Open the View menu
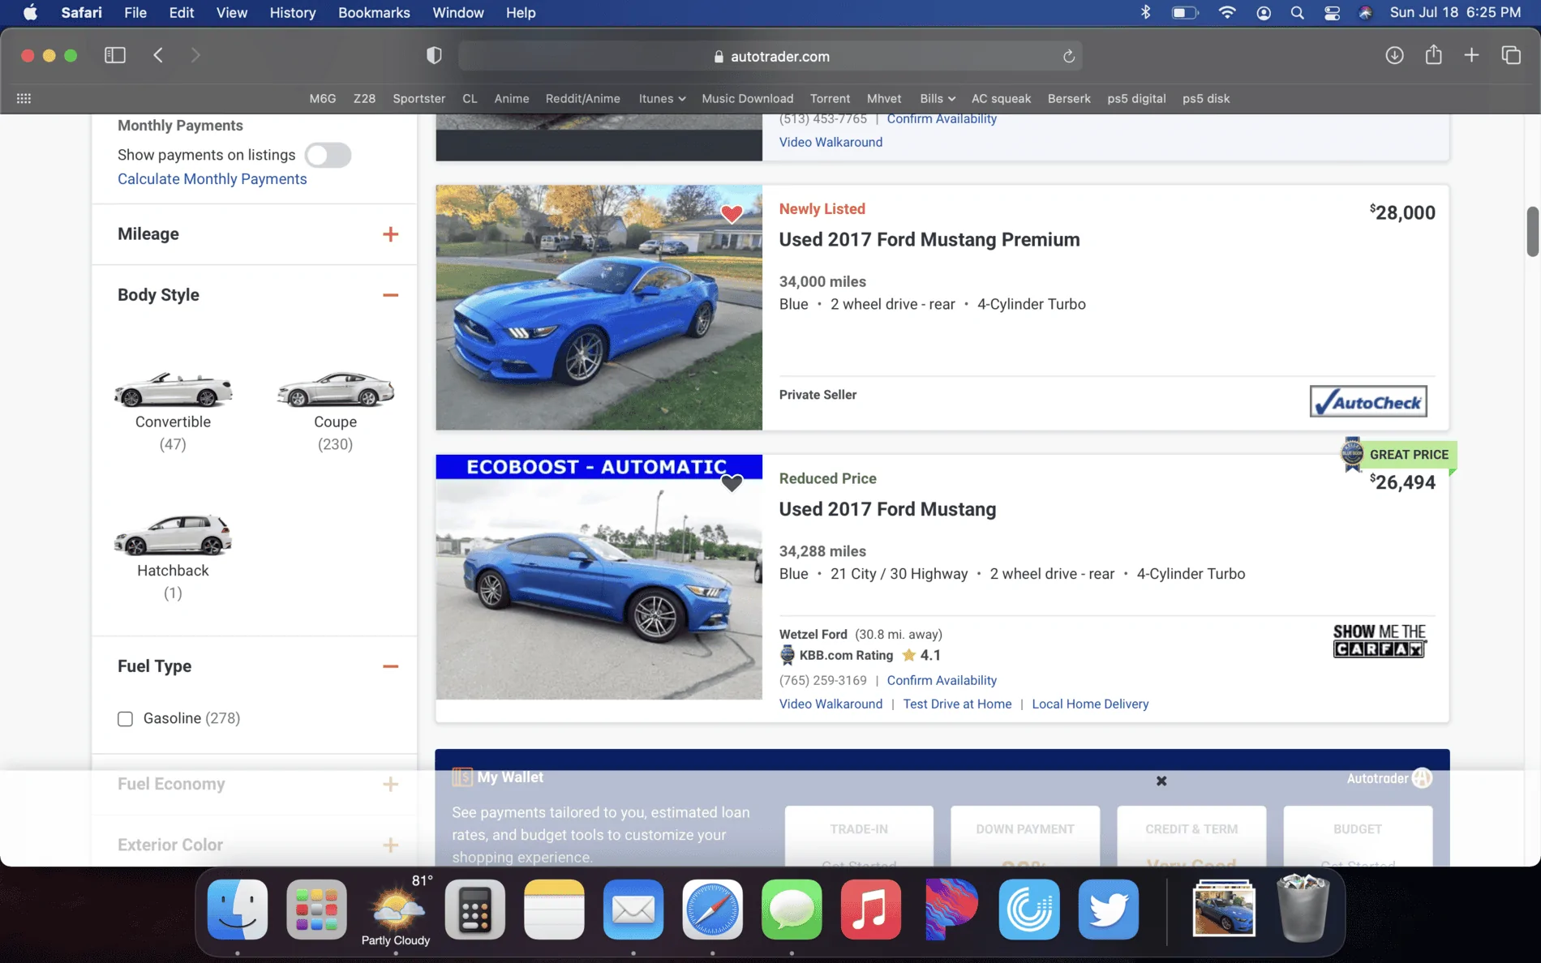The height and width of the screenshot is (963, 1541). tap(231, 12)
